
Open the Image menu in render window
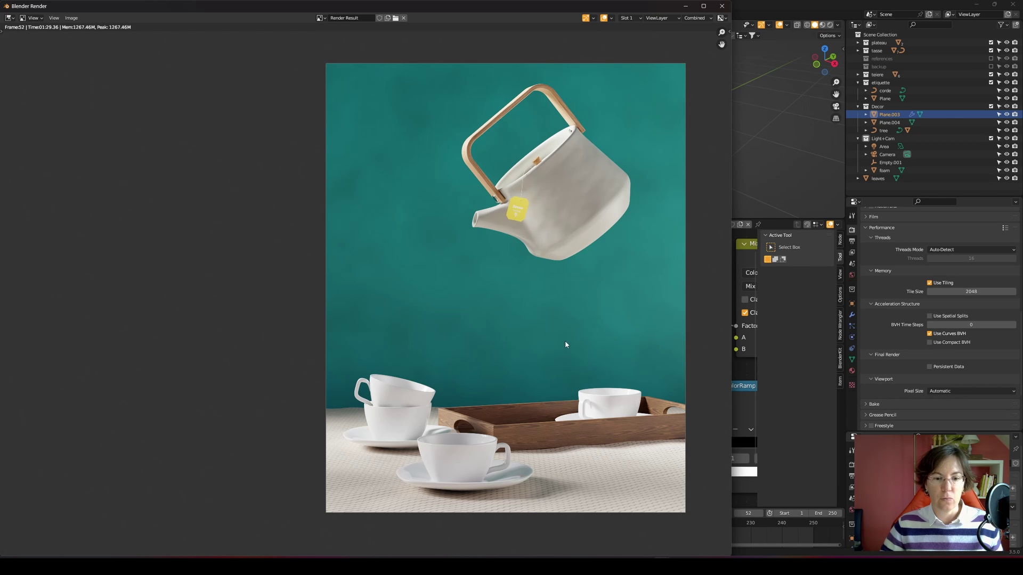(71, 18)
